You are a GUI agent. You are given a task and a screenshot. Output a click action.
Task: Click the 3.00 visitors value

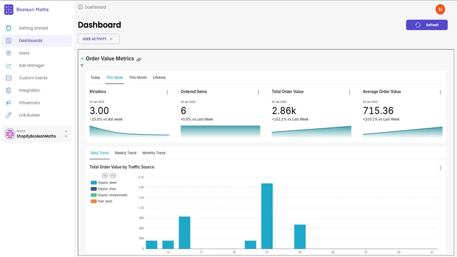coord(99,111)
